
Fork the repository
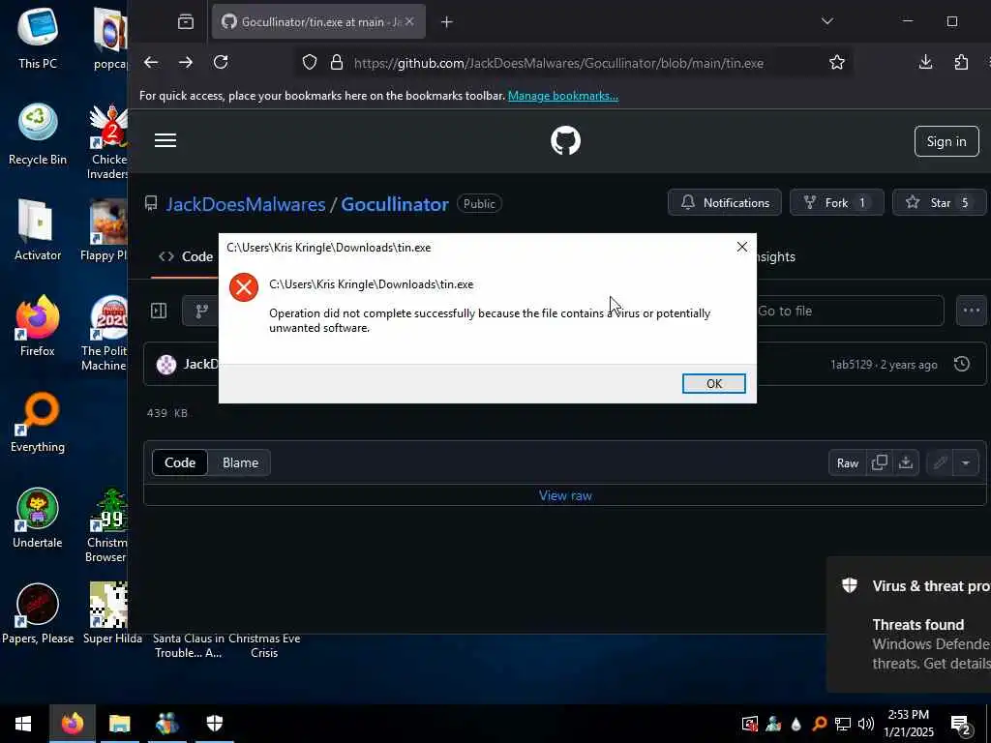coord(836,203)
